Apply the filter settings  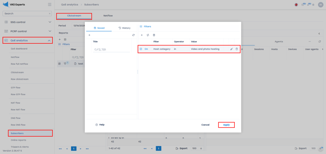click(x=226, y=125)
